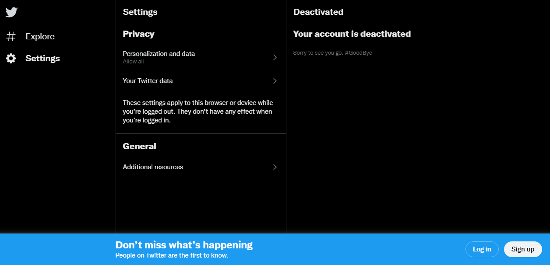Screen dimensions: 550x265
Task: Click the Log in button
Action: coord(482,249)
